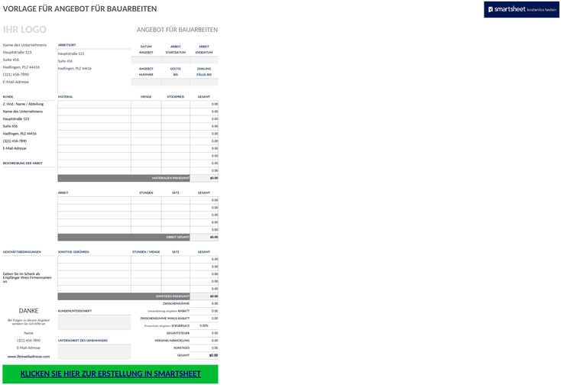Select the IHR LOGO placeholder
The width and height of the screenshot is (561, 385).
pyautogui.click(x=24, y=30)
